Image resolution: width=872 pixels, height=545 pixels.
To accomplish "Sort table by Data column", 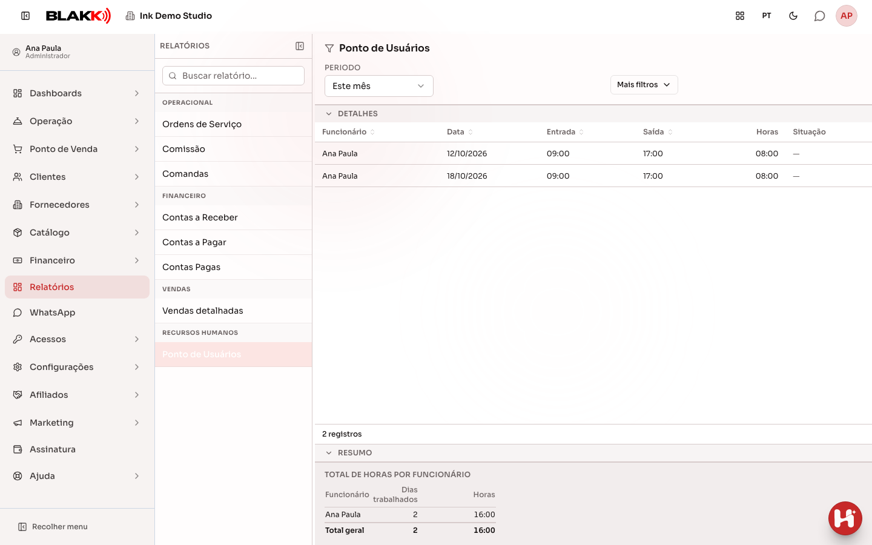I will [460, 132].
